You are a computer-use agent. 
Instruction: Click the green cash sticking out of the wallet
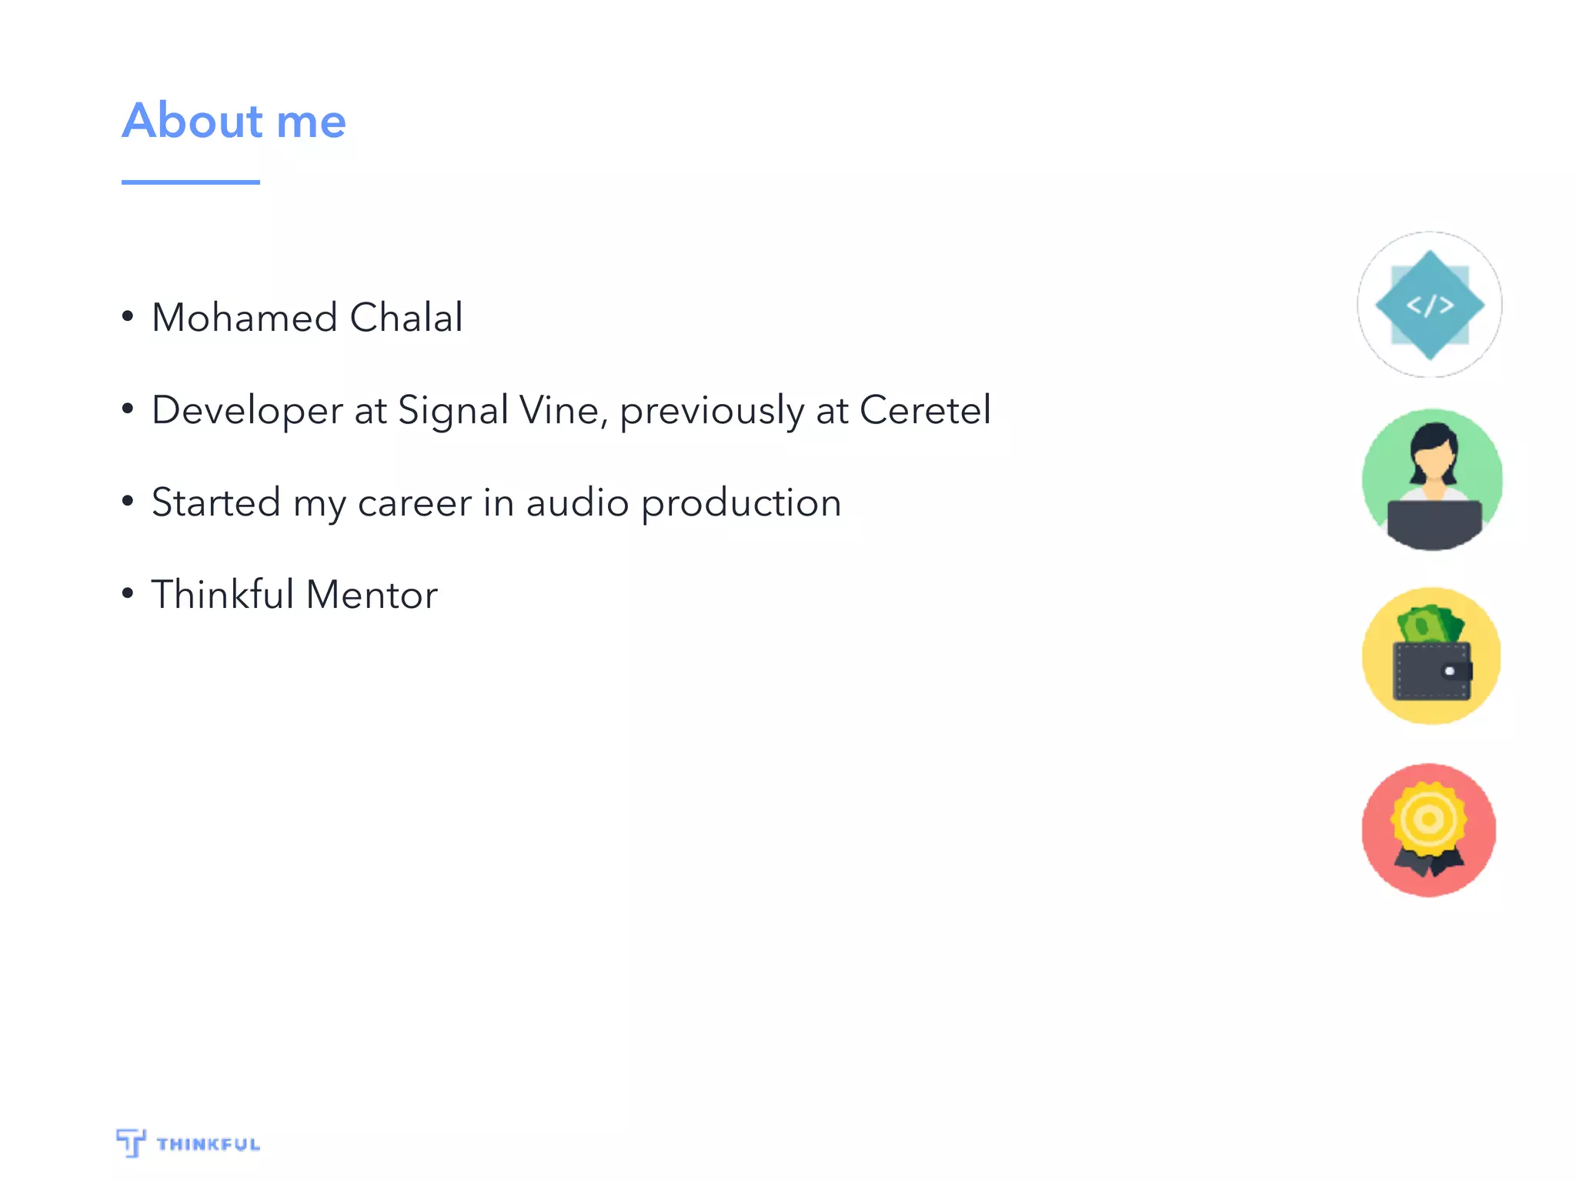click(x=1430, y=625)
